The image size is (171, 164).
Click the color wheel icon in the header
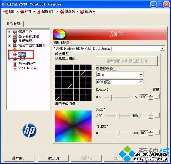coord(59,34)
